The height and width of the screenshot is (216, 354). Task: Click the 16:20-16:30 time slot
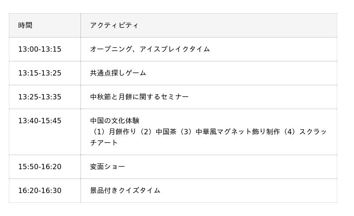pyautogui.click(x=40, y=190)
